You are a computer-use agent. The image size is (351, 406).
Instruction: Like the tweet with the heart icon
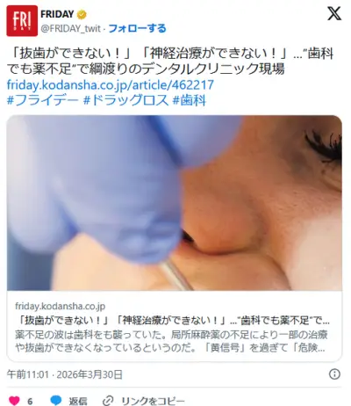(14, 401)
